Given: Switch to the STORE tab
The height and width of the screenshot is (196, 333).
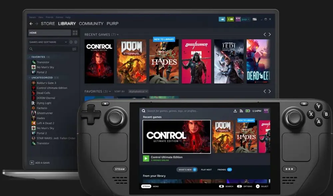Looking at the screenshot, I should pyautogui.click(x=48, y=24).
